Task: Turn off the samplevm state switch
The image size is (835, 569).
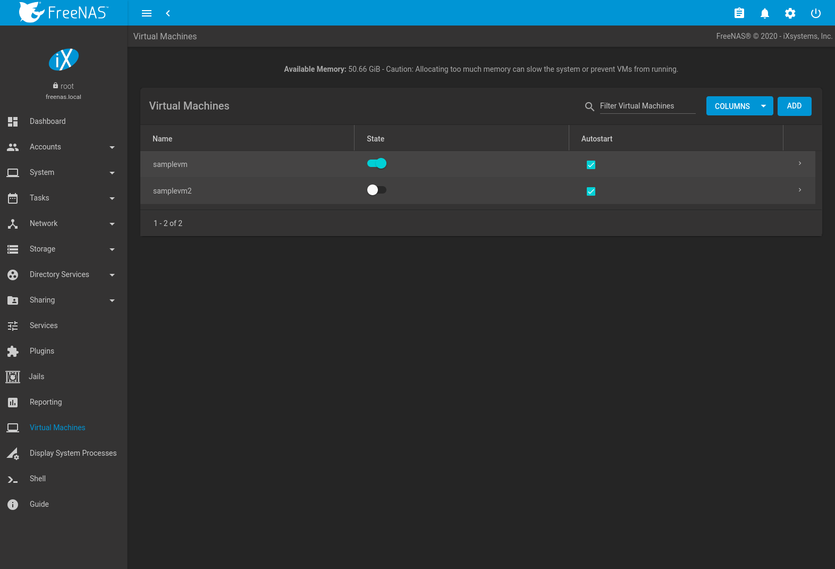Action: [377, 164]
